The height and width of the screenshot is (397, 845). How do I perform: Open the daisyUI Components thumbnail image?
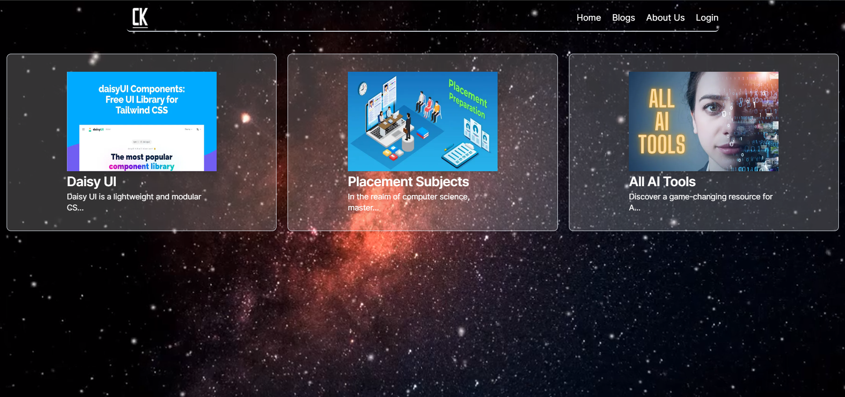[x=142, y=121]
